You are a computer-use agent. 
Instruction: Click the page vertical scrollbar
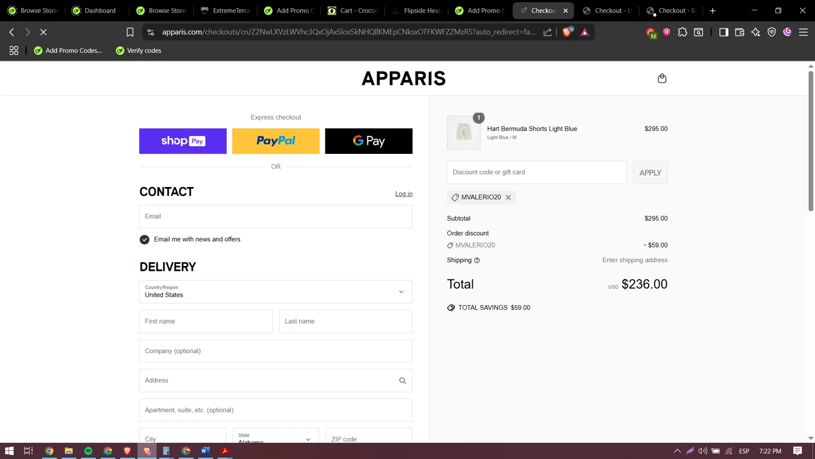coord(811,141)
